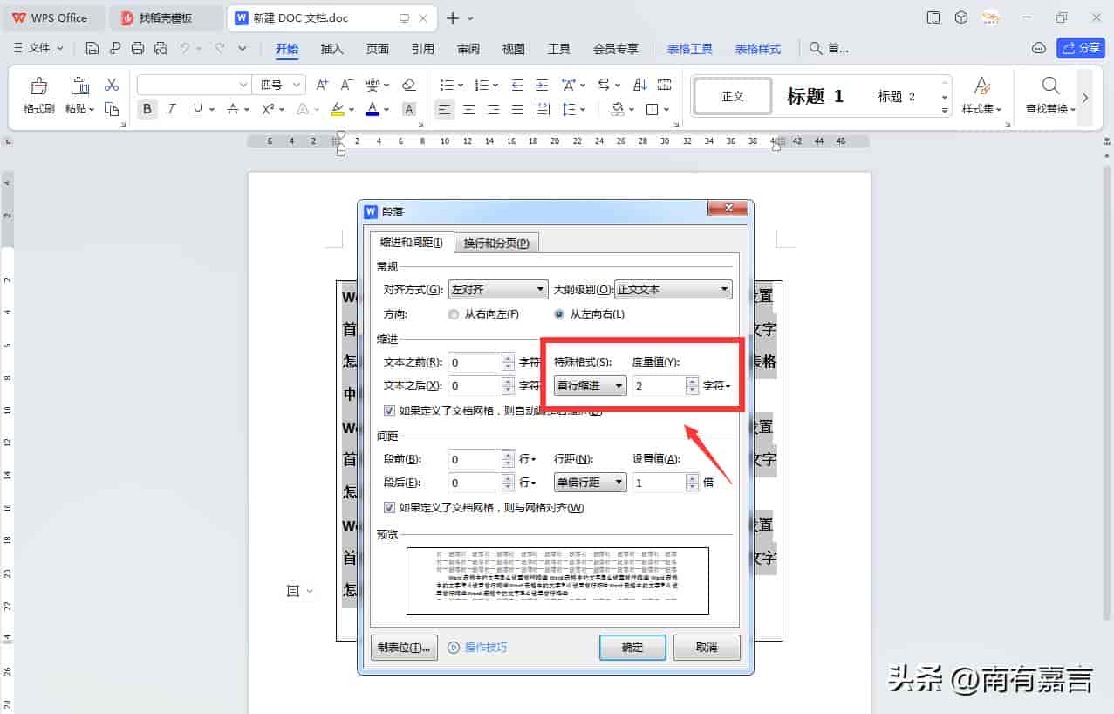This screenshot has width=1114, height=714.
Task: Click the Print preview icon
Action: point(161,49)
